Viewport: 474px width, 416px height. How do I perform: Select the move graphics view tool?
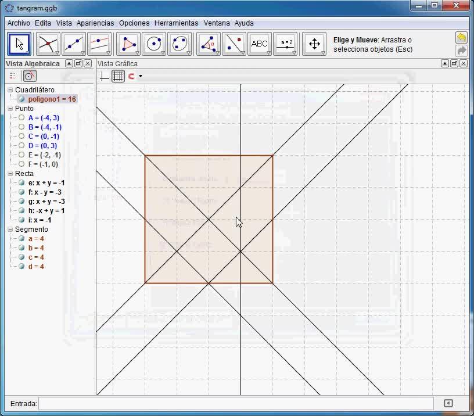(x=314, y=44)
